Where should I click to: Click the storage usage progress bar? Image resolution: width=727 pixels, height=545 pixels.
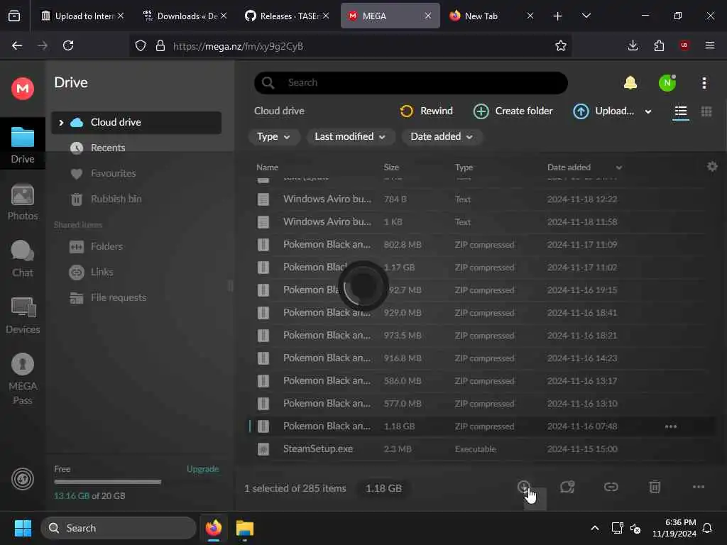pyautogui.click(x=108, y=482)
